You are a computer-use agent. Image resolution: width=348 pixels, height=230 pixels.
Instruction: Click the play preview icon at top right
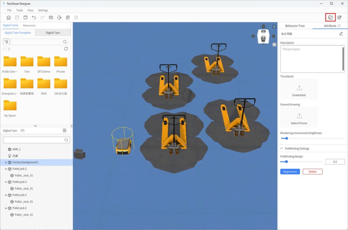click(x=339, y=18)
